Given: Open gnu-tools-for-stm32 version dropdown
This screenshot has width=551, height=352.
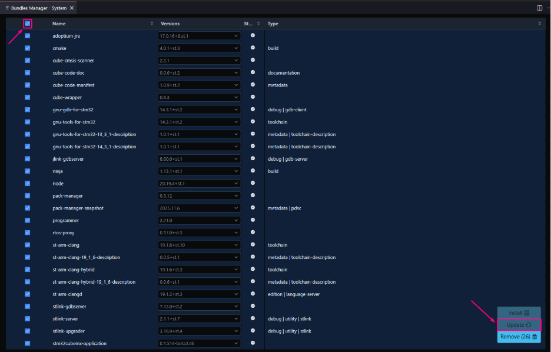Looking at the screenshot, I should (199, 122).
